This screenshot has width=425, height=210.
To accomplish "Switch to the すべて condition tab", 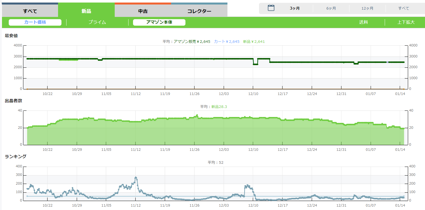I will tap(30, 11).
